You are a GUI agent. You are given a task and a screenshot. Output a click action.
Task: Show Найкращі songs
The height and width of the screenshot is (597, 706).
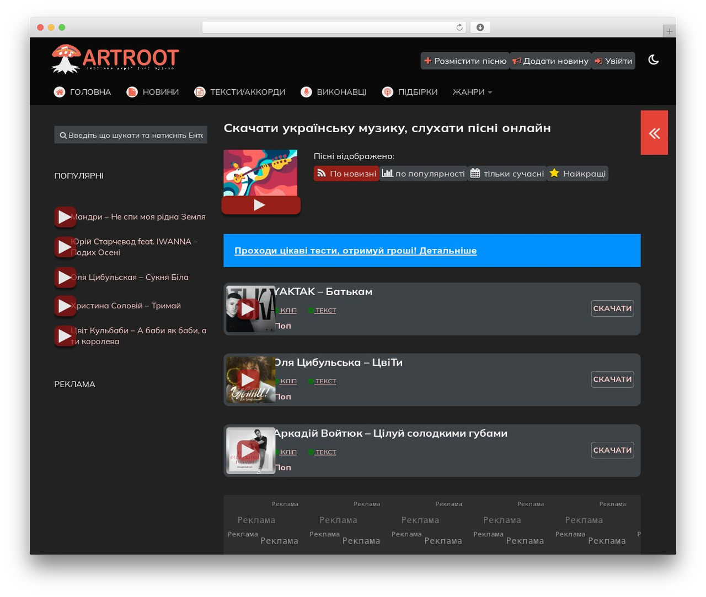tap(577, 173)
